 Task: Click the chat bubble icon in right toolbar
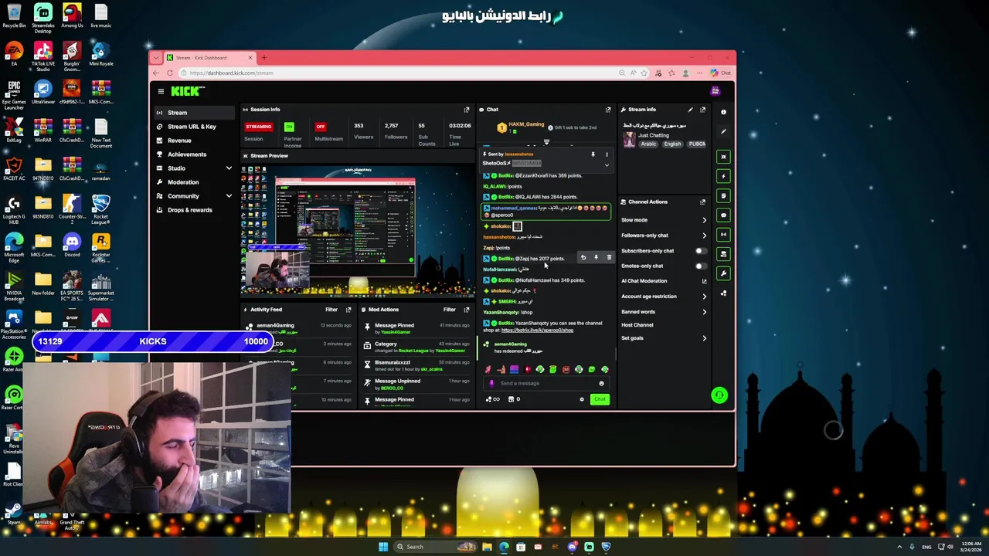click(723, 215)
